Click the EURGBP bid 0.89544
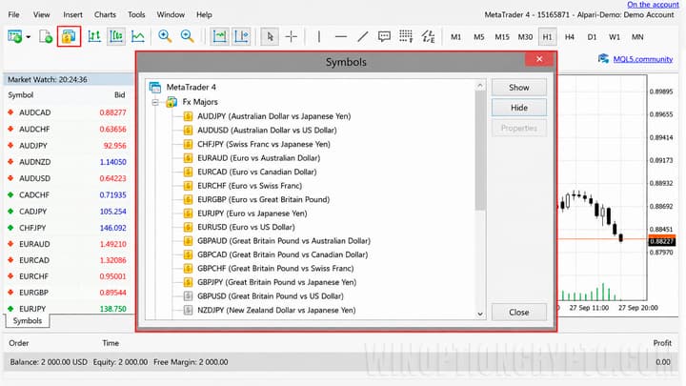The image size is (686, 386). [112, 293]
